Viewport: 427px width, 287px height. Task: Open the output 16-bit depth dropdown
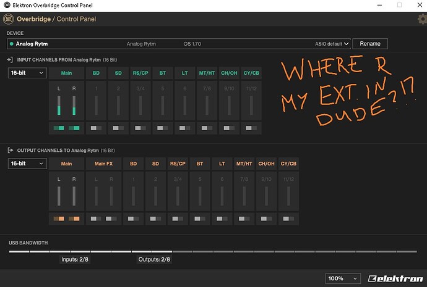coord(27,164)
